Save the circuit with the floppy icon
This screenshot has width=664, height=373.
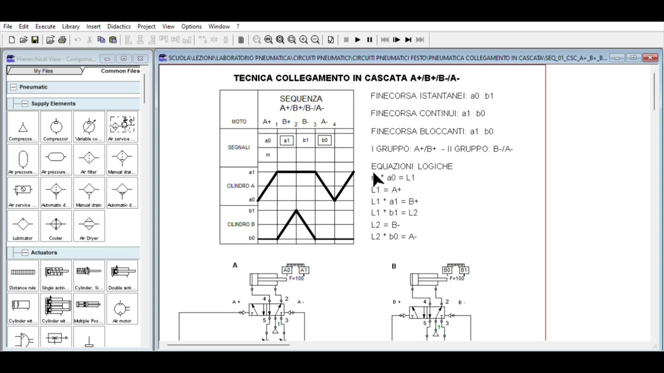(x=35, y=40)
